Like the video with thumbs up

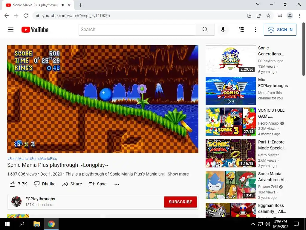(18, 184)
